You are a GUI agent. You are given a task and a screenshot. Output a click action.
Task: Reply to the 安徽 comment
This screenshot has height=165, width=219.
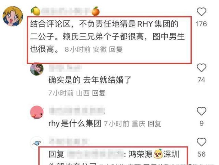point(116,49)
